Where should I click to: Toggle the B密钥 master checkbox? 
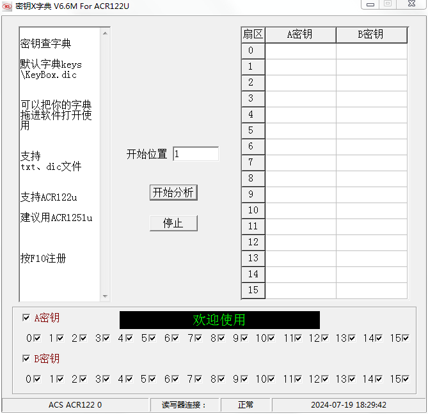click(26, 358)
